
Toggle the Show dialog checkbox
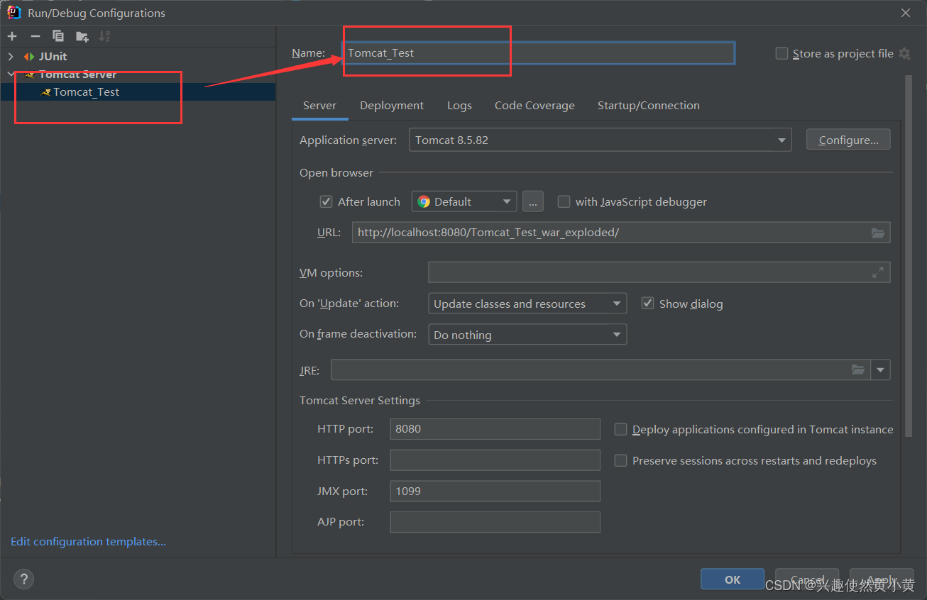click(647, 304)
